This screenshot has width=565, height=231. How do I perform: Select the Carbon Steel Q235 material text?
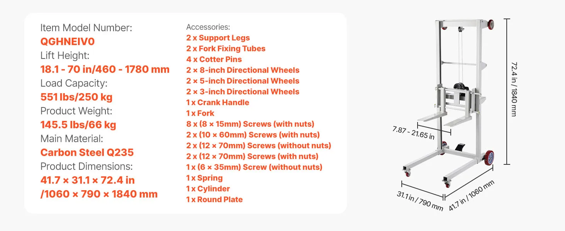coord(87,152)
